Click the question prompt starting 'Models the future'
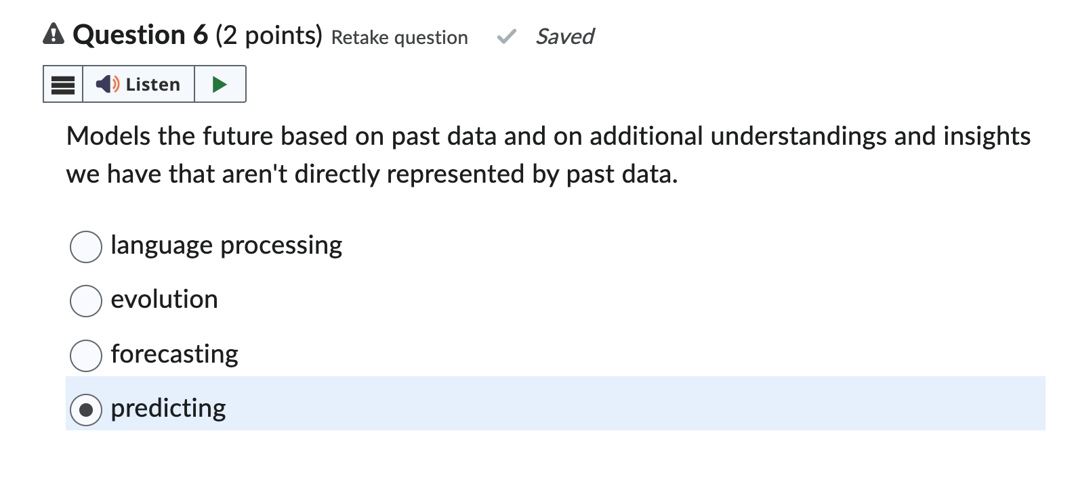Screen dimensions: 1076x479 point(547,155)
